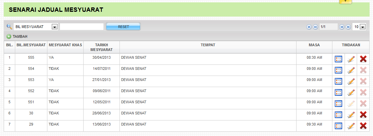Go to next page arrow
This screenshot has width=373, height=136.
click(x=342, y=27)
